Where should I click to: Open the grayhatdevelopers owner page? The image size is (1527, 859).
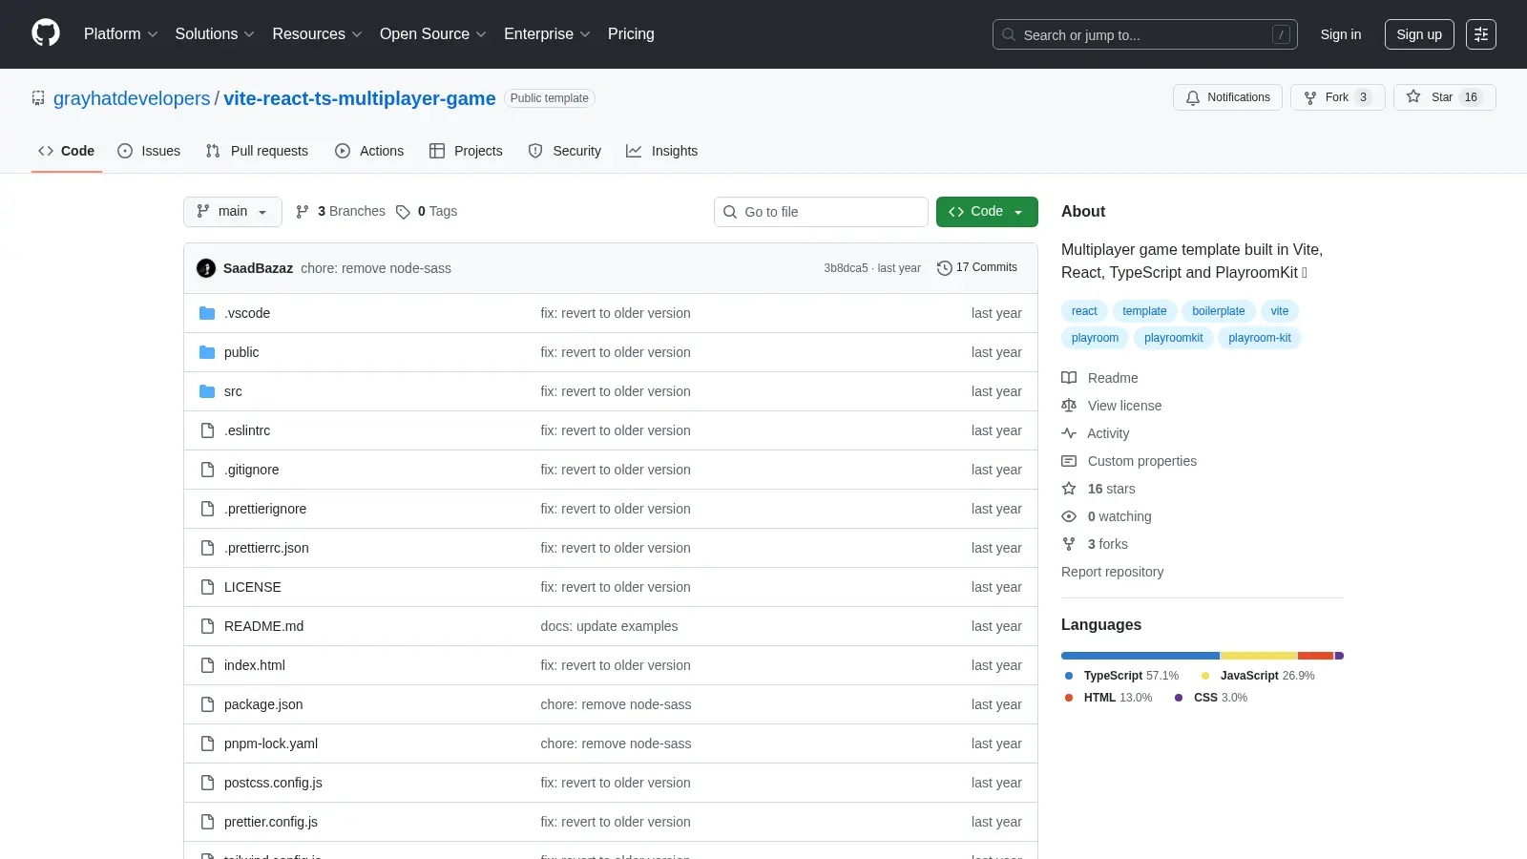pos(132,98)
